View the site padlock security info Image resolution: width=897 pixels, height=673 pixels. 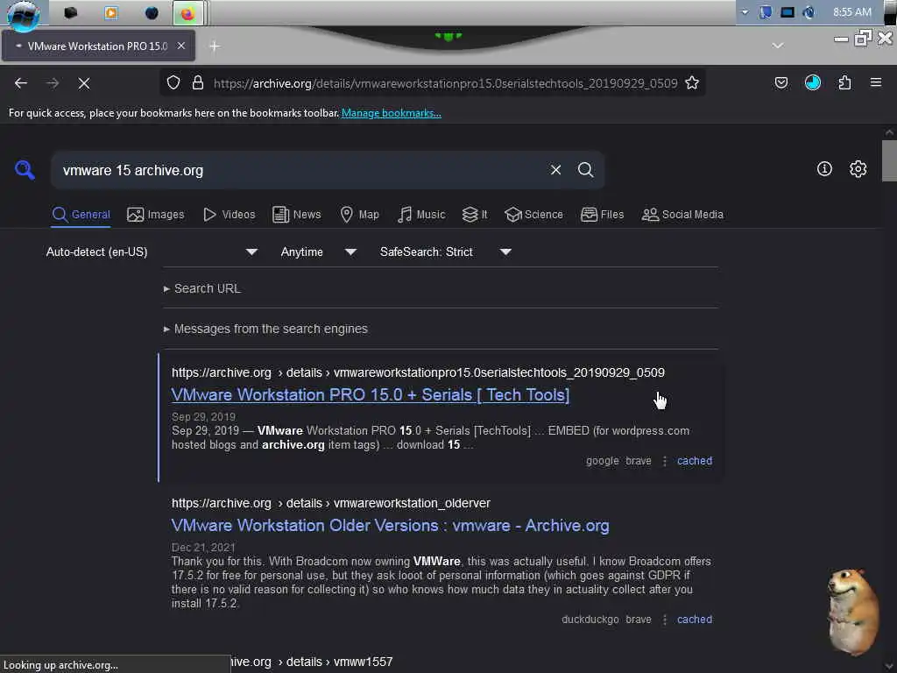[x=198, y=83]
